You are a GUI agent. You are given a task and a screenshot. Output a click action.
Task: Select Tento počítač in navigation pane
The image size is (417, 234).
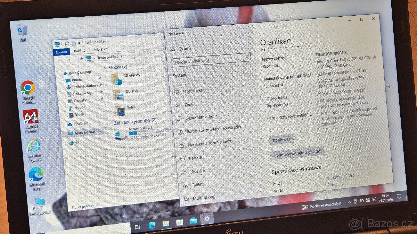(85, 132)
